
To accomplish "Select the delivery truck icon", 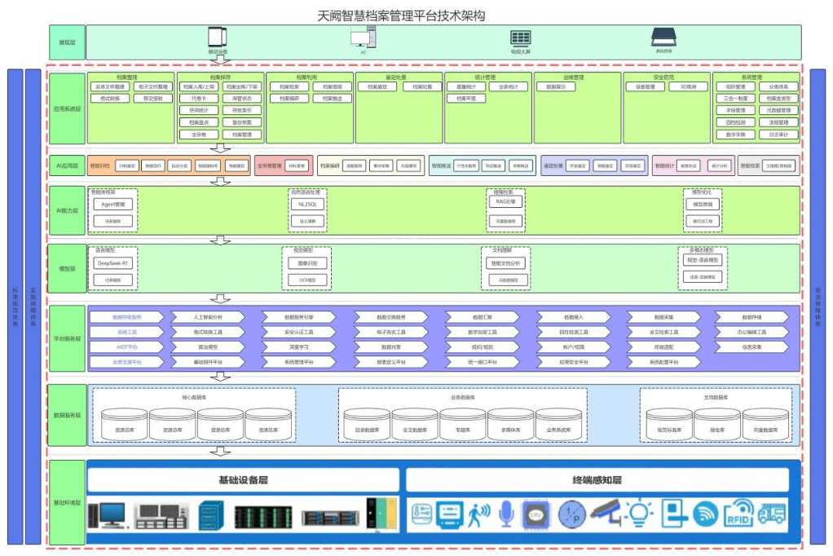I will [x=772, y=513].
